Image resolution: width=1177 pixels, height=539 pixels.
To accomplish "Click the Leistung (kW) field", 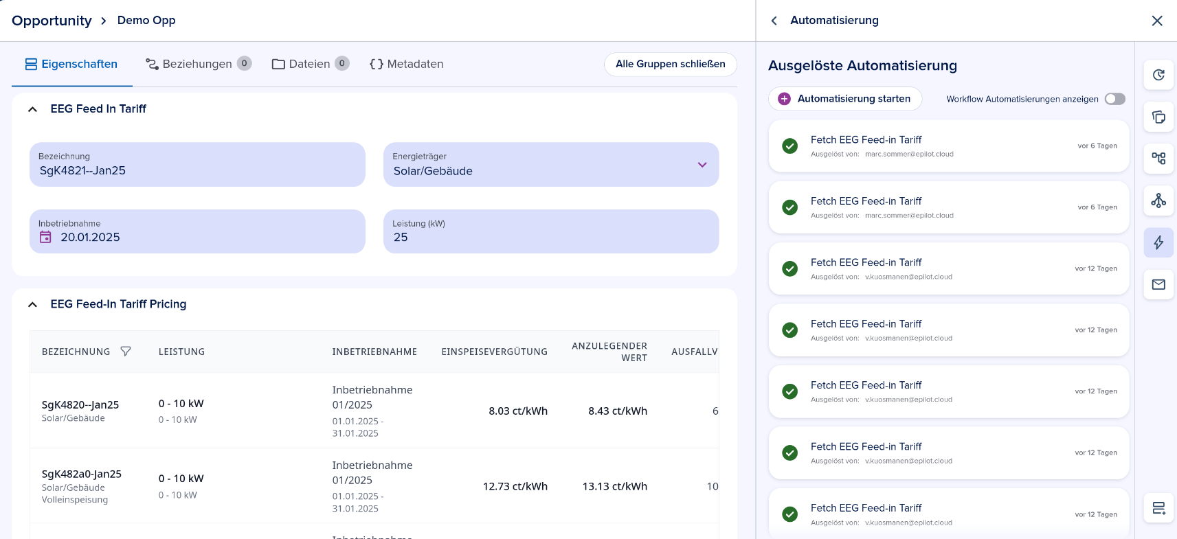I will 551,231.
